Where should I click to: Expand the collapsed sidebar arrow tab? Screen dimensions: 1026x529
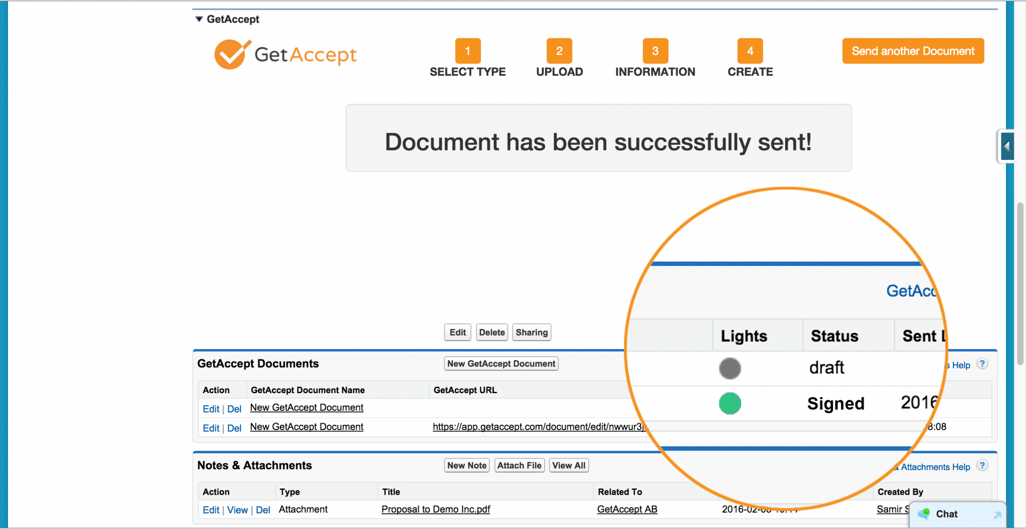[x=1007, y=146]
